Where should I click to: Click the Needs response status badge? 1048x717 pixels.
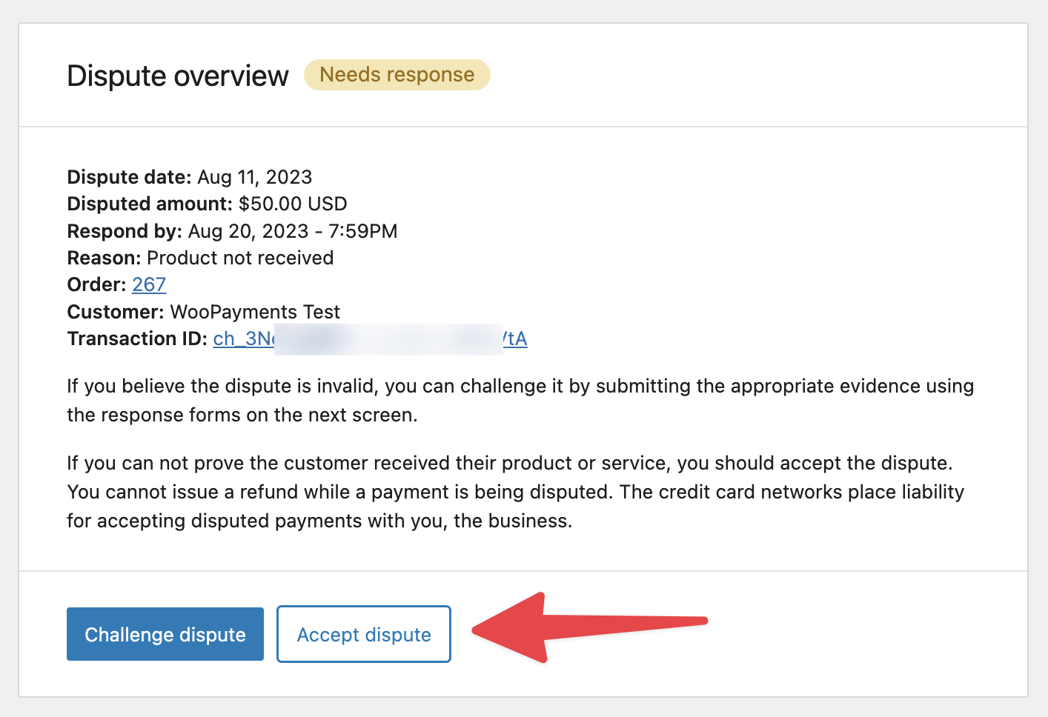pyautogui.click(x=397, y=75)
